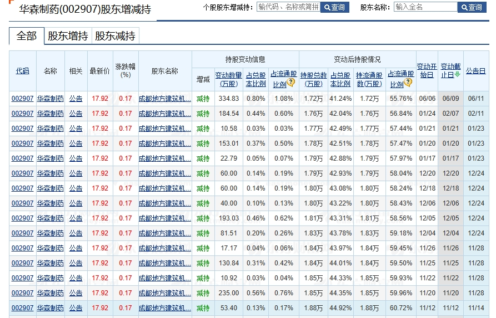Click the 查询 button for 个股股东增减持
This screenshot has width=496, height=318.
(x=335, y=7)
